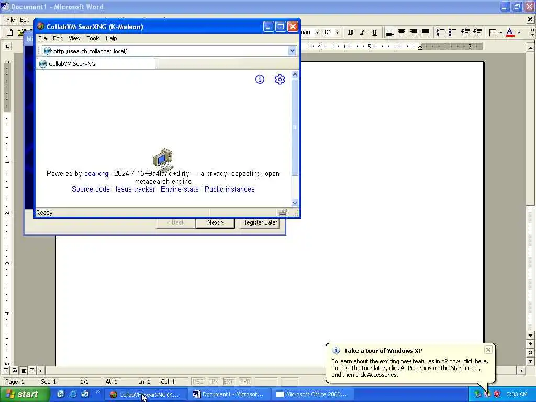Open the Word font name dropdown
Viewport: 536px width, 402px height.
pyautogui.click(x=317, y=32)
